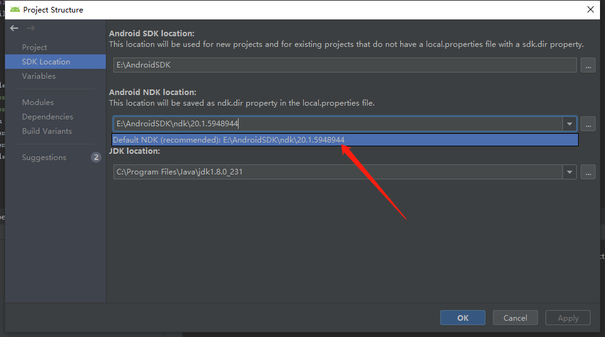Click the Android NDK location heading
This screenshot has width=605, height=337.
pos(152,93)
